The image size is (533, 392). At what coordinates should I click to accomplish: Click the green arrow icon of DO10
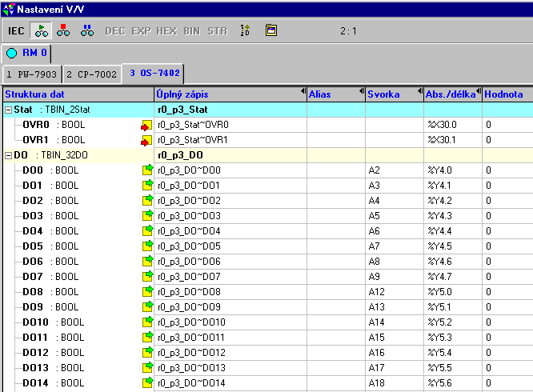click(x=147, y=322)
